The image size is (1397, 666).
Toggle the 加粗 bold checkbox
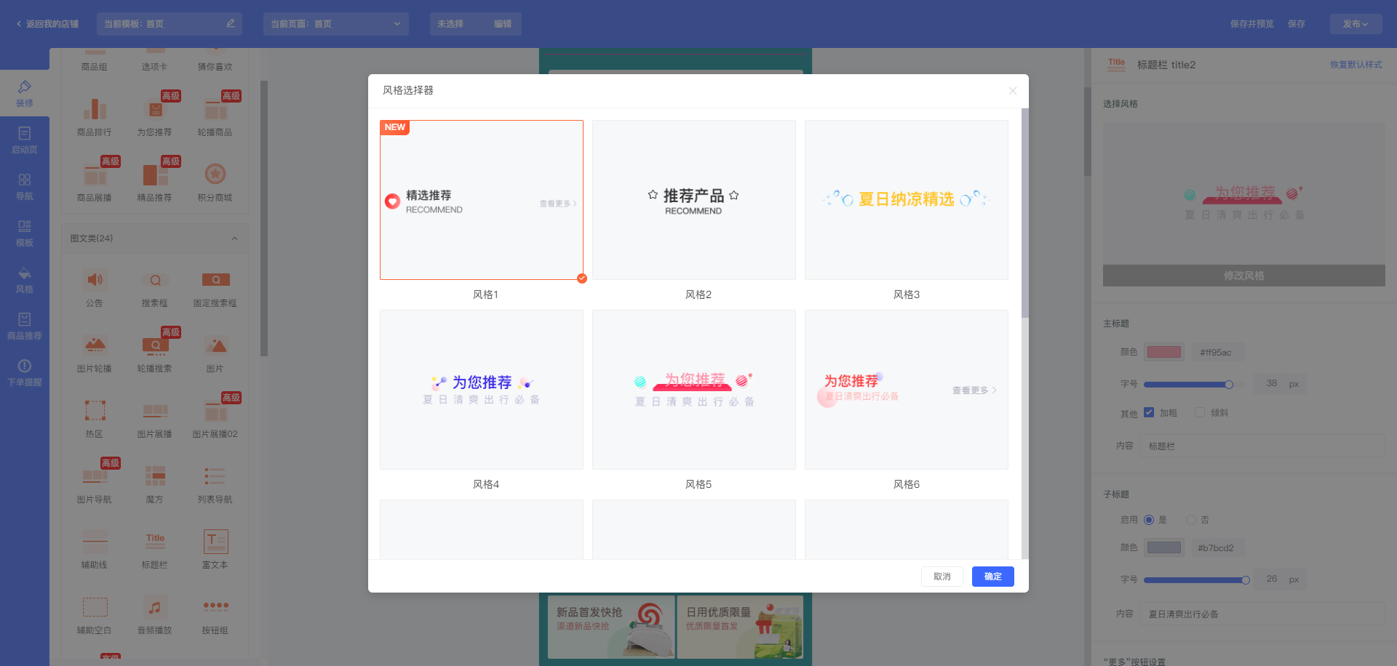point(1149,412)
